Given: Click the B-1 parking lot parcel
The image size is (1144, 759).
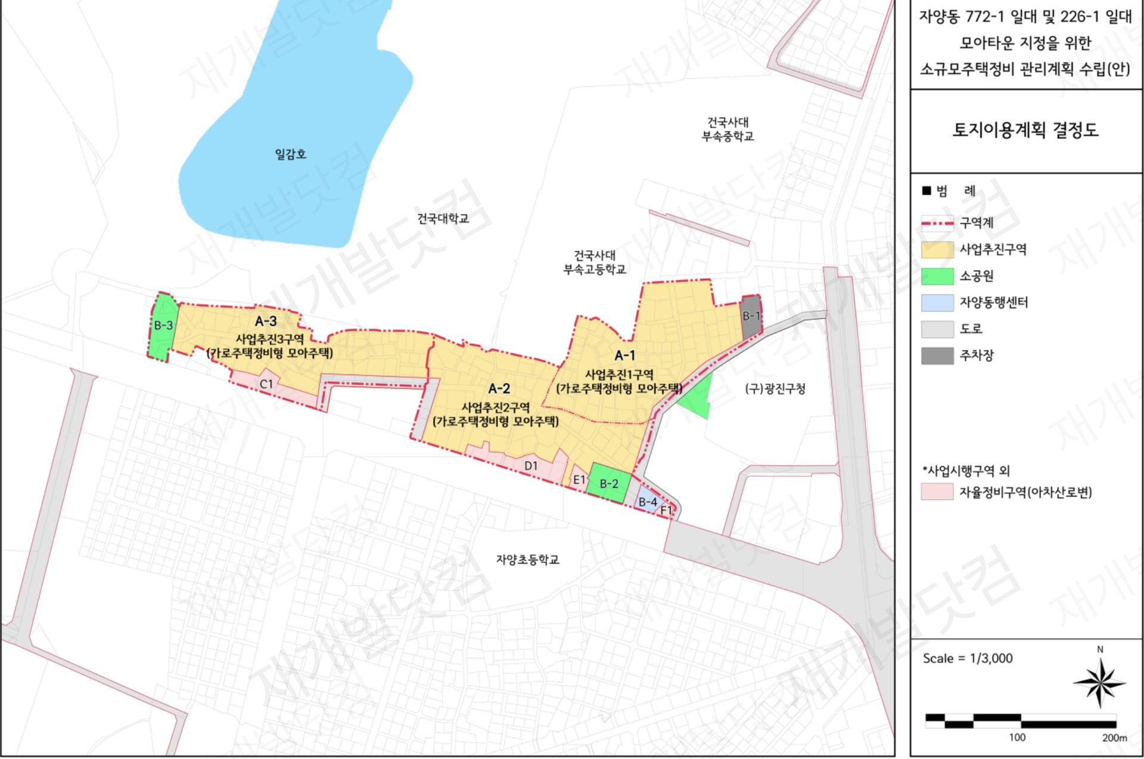Looking at the screenshot, I should click(x=751, y=316).
